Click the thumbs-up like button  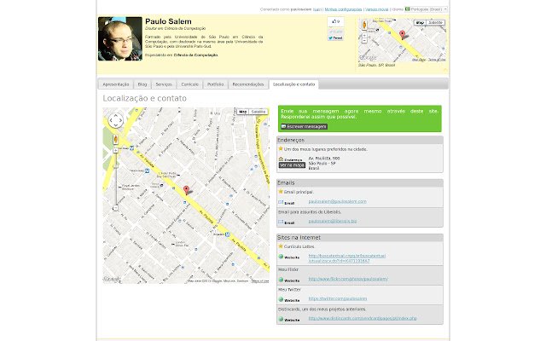click(335, 21)
